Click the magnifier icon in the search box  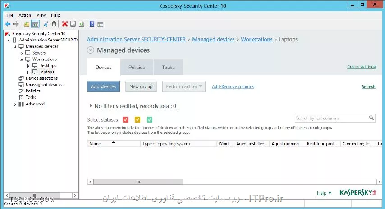tap(371, 118)
